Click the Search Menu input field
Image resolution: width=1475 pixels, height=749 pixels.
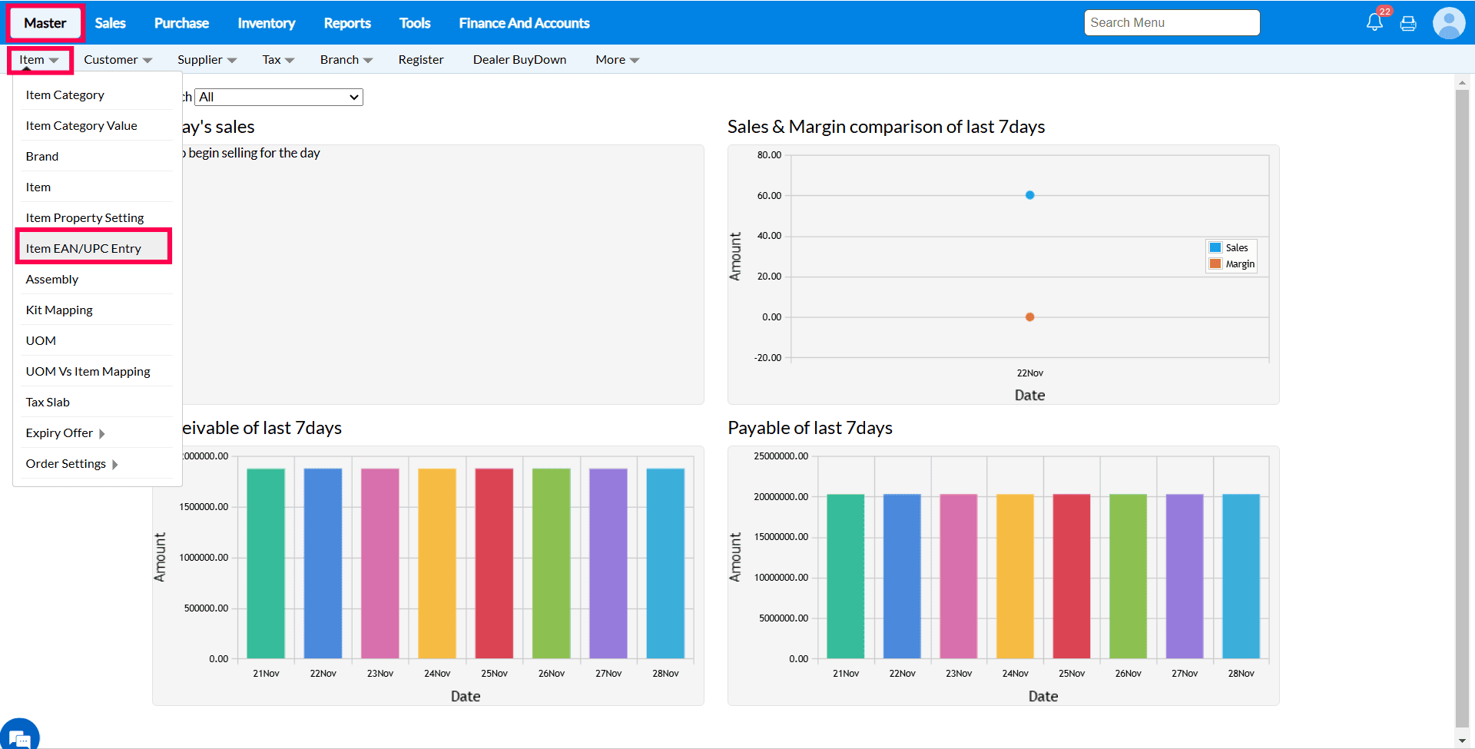click(1172, 23)
